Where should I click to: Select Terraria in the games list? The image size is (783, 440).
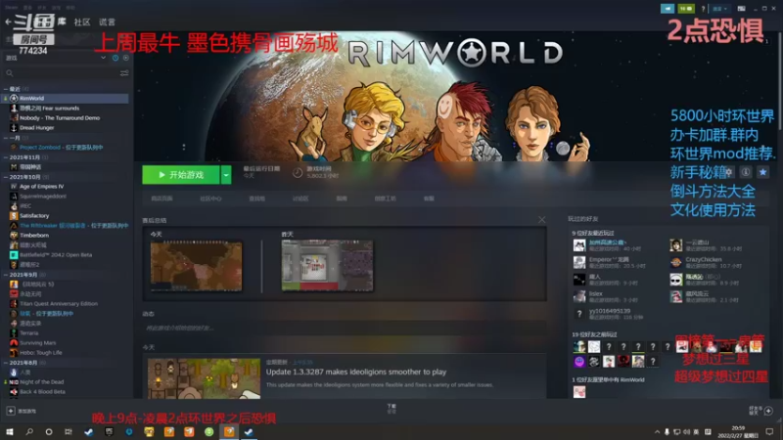tap(29, 332)
